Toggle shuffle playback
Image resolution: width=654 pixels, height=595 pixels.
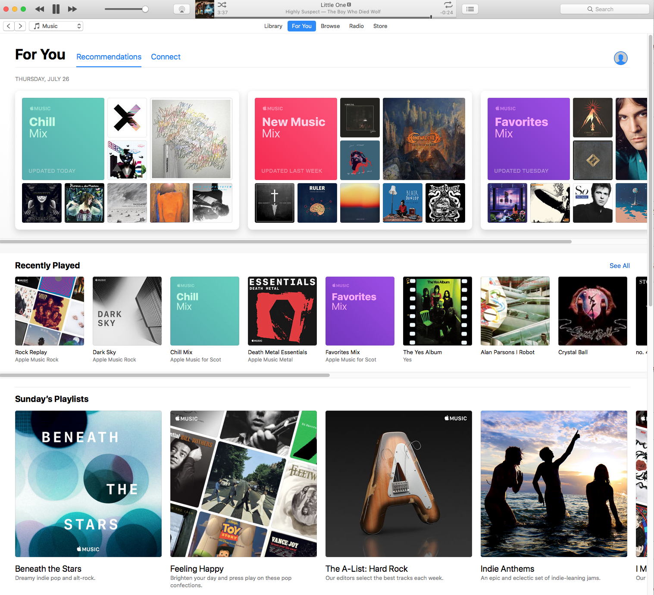coord(222,5)
